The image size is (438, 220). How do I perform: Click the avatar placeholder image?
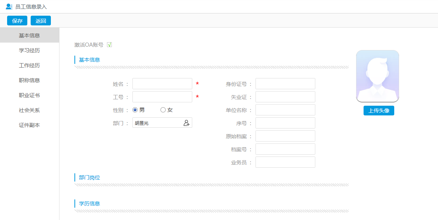tap(377, 76)
